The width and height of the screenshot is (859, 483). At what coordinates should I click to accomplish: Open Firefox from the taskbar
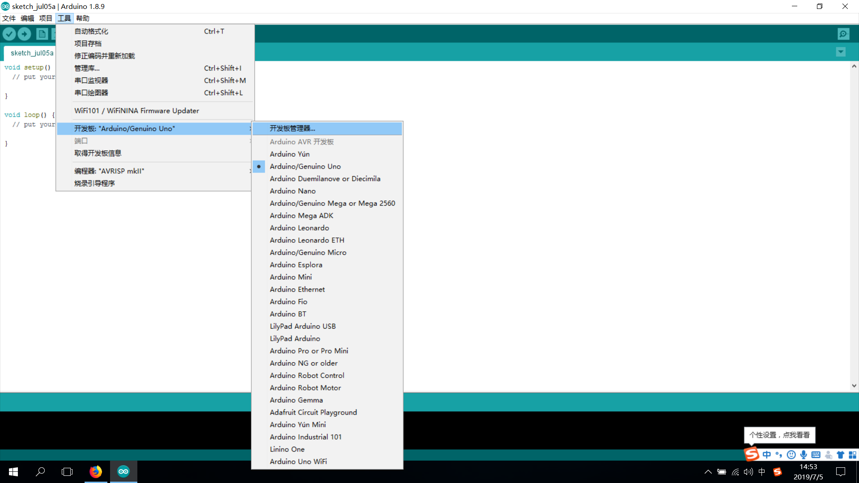95,471
